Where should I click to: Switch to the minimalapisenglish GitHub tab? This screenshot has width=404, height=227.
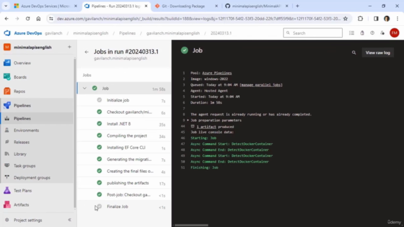pyautogui.click(x=257, y=6)
